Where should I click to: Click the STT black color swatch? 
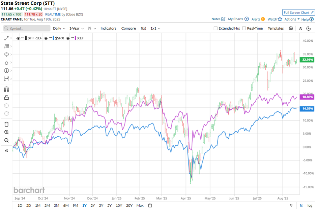click(x=26, y=38)
